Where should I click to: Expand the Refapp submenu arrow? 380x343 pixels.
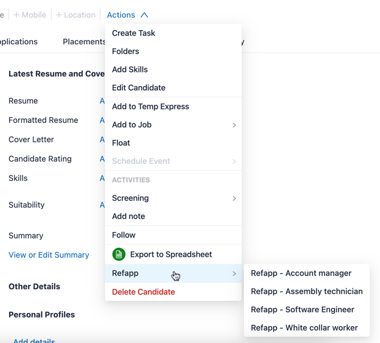(234, 273)
